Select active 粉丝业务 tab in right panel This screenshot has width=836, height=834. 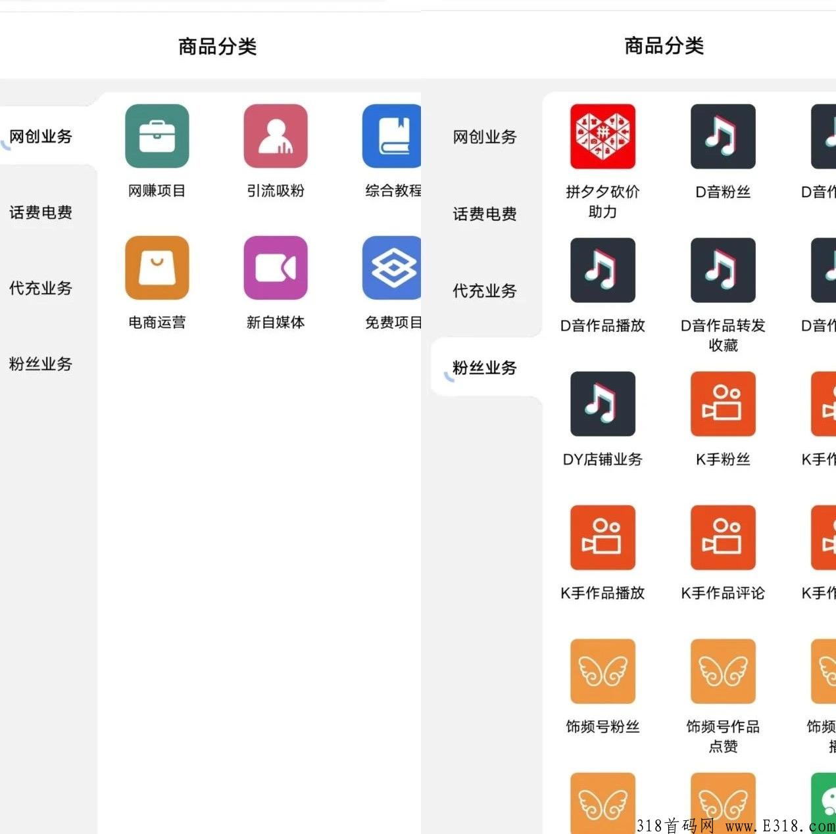pyautogui.click(x=485, y=367)
